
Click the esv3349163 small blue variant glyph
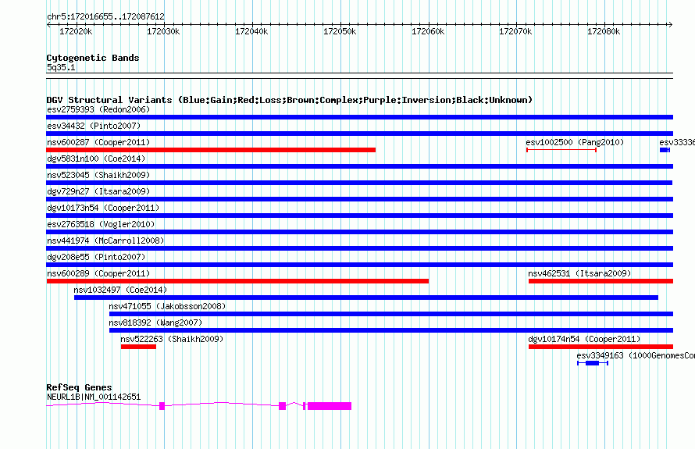click(x=593, y=363)
